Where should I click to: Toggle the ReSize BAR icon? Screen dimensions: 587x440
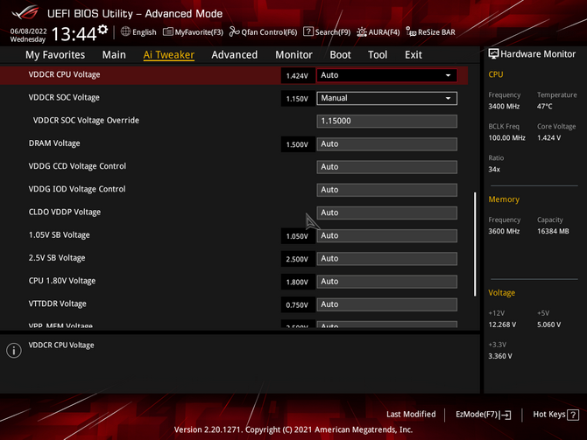411,32
